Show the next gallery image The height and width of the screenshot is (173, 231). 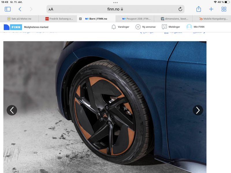198,110
